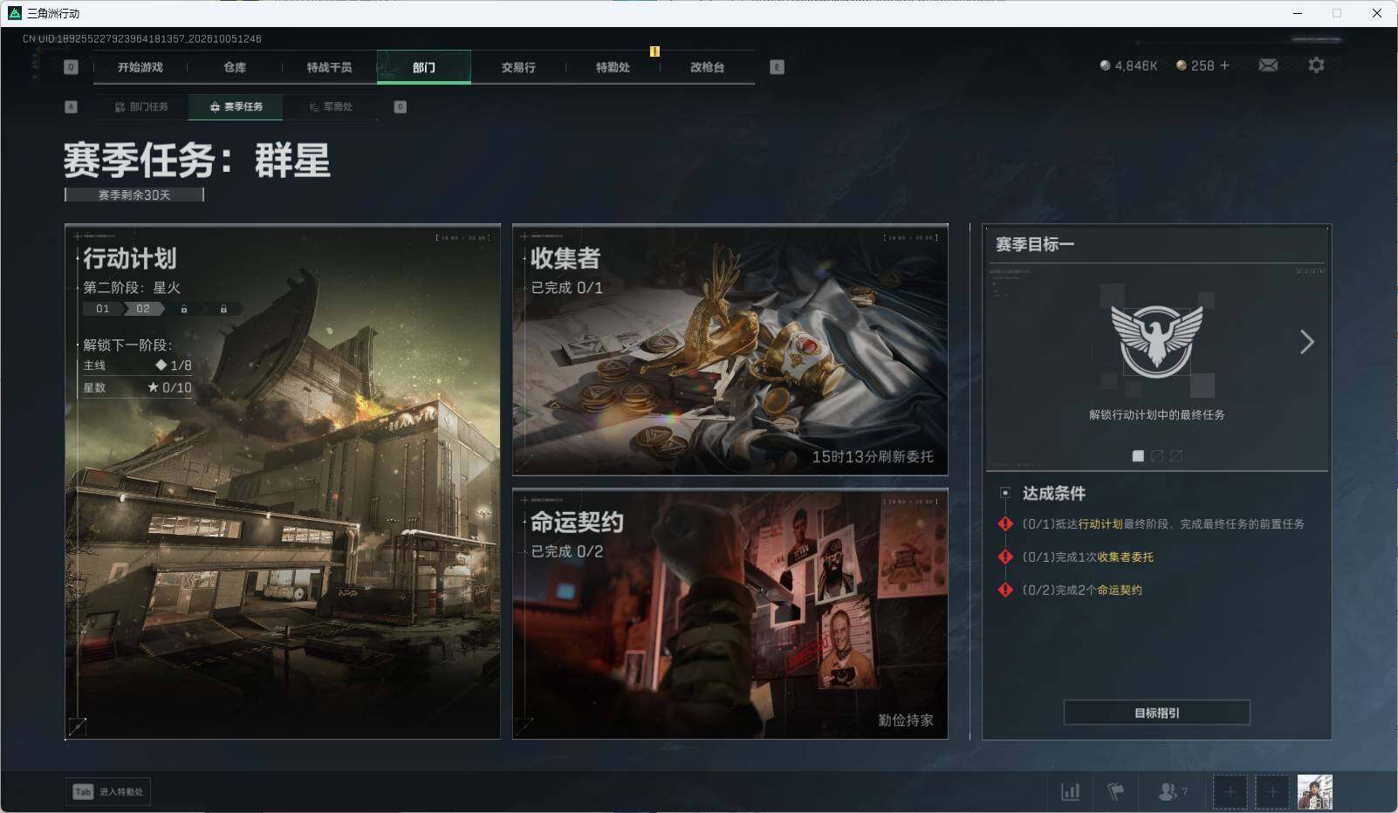The height and width of the screenshot is (813, 1398).
Task: Click the 收集者委托 highlighted link
Action: tap(1125, 557)
